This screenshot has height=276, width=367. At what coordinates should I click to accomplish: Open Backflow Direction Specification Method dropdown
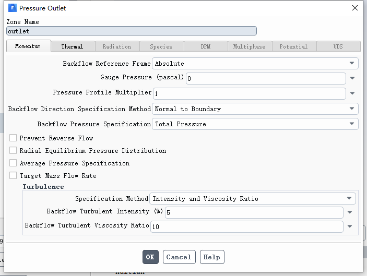tap(255, 109)
